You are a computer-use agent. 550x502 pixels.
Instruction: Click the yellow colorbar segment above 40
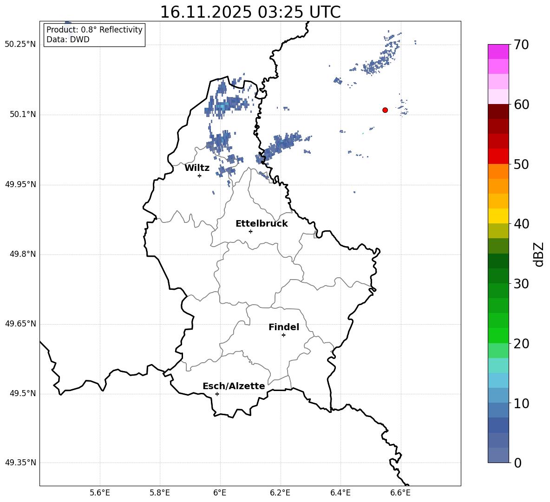click(498, 216)
